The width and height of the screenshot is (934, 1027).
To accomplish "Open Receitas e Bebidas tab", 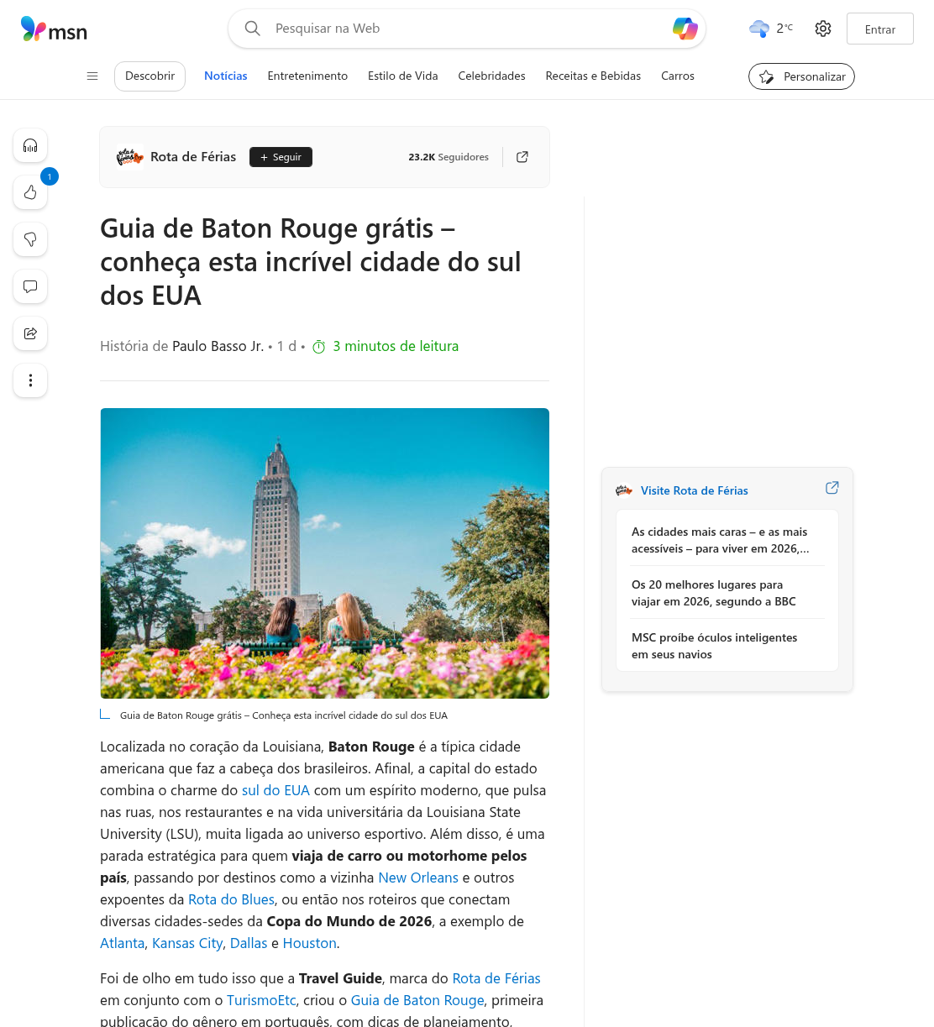I will tap(593, 76).
